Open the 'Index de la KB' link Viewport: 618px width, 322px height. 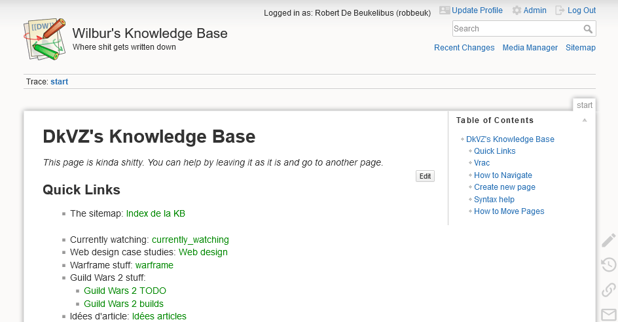pos(160,213)
